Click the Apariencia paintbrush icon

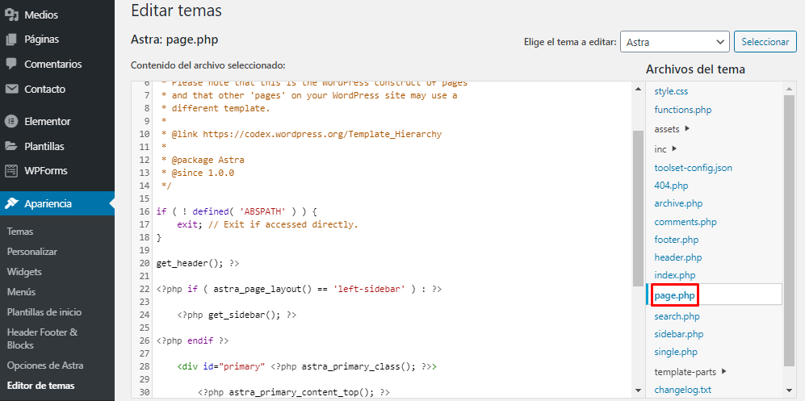(11, 203)
